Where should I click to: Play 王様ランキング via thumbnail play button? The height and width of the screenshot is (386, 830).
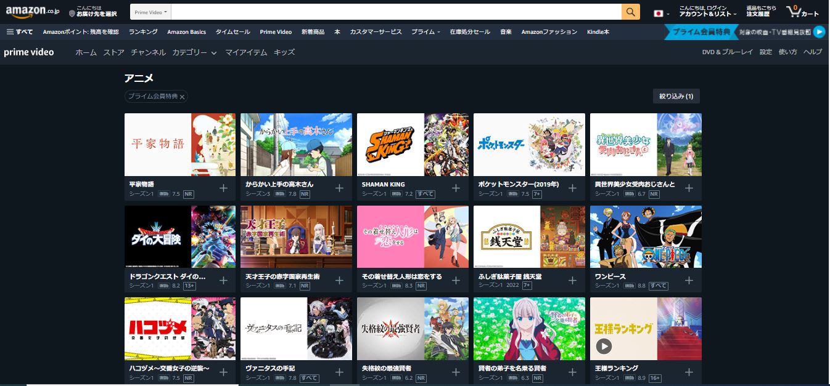604,347
